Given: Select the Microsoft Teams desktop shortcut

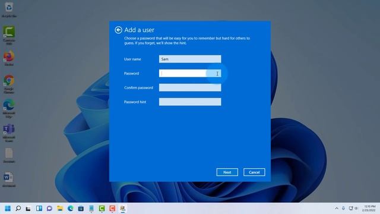Looking at the screenshot, I should click(9, 133).
